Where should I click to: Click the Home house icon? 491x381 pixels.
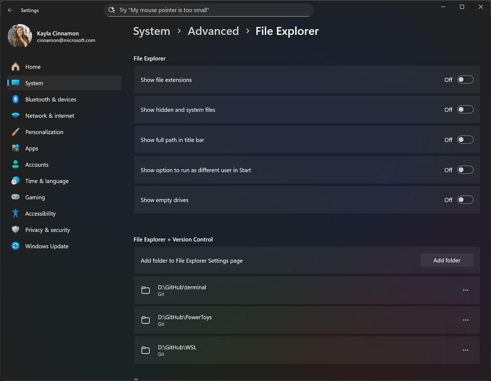coord(15,67)
